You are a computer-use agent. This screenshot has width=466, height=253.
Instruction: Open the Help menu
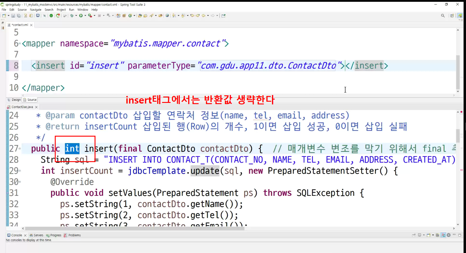coord(95,10)
